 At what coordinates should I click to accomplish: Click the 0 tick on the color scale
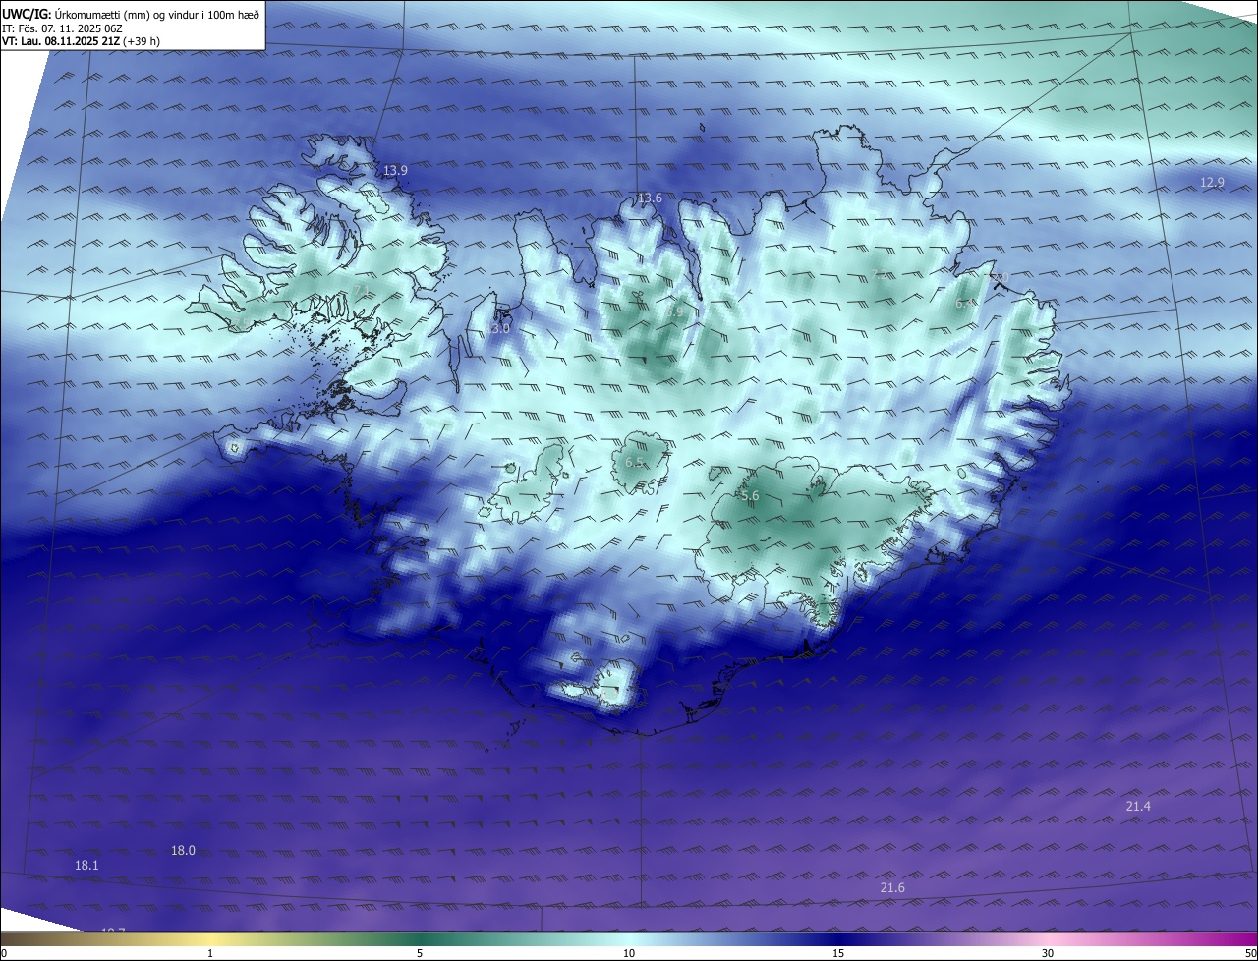pyautogui.click(x=4, y=953)
